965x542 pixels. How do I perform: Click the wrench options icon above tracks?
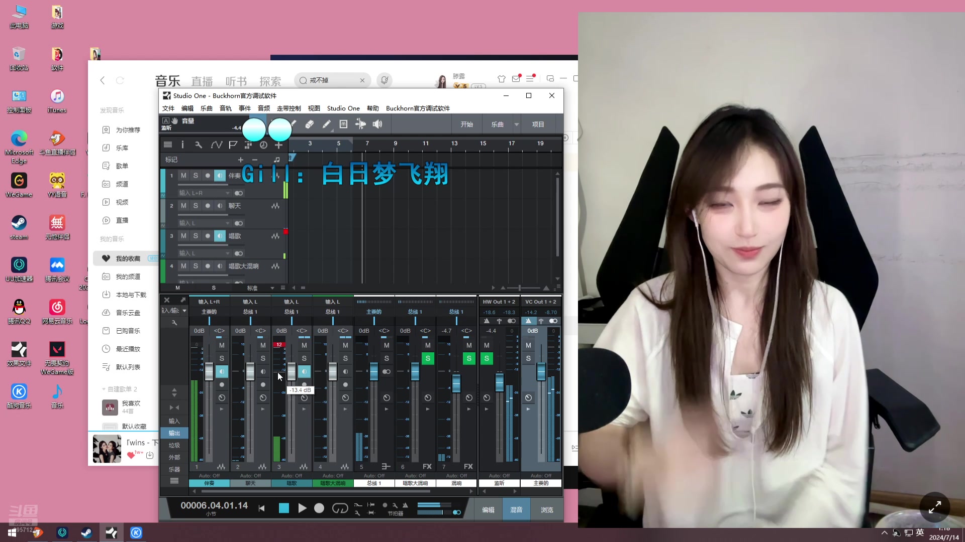click(199, 145)
